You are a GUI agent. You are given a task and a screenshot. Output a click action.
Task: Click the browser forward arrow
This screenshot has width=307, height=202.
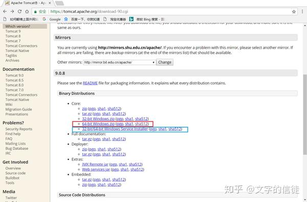12,12
